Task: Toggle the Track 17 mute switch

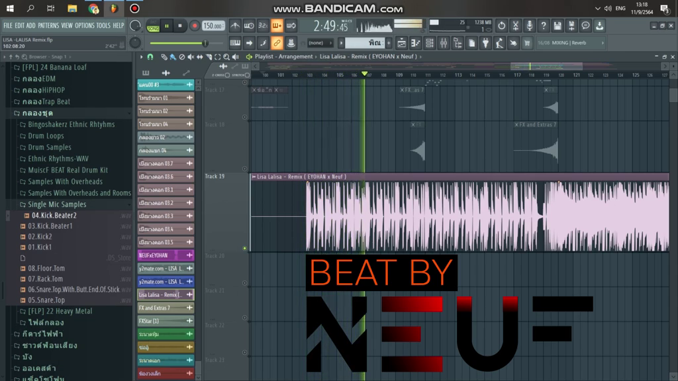Action: point(245,117)
